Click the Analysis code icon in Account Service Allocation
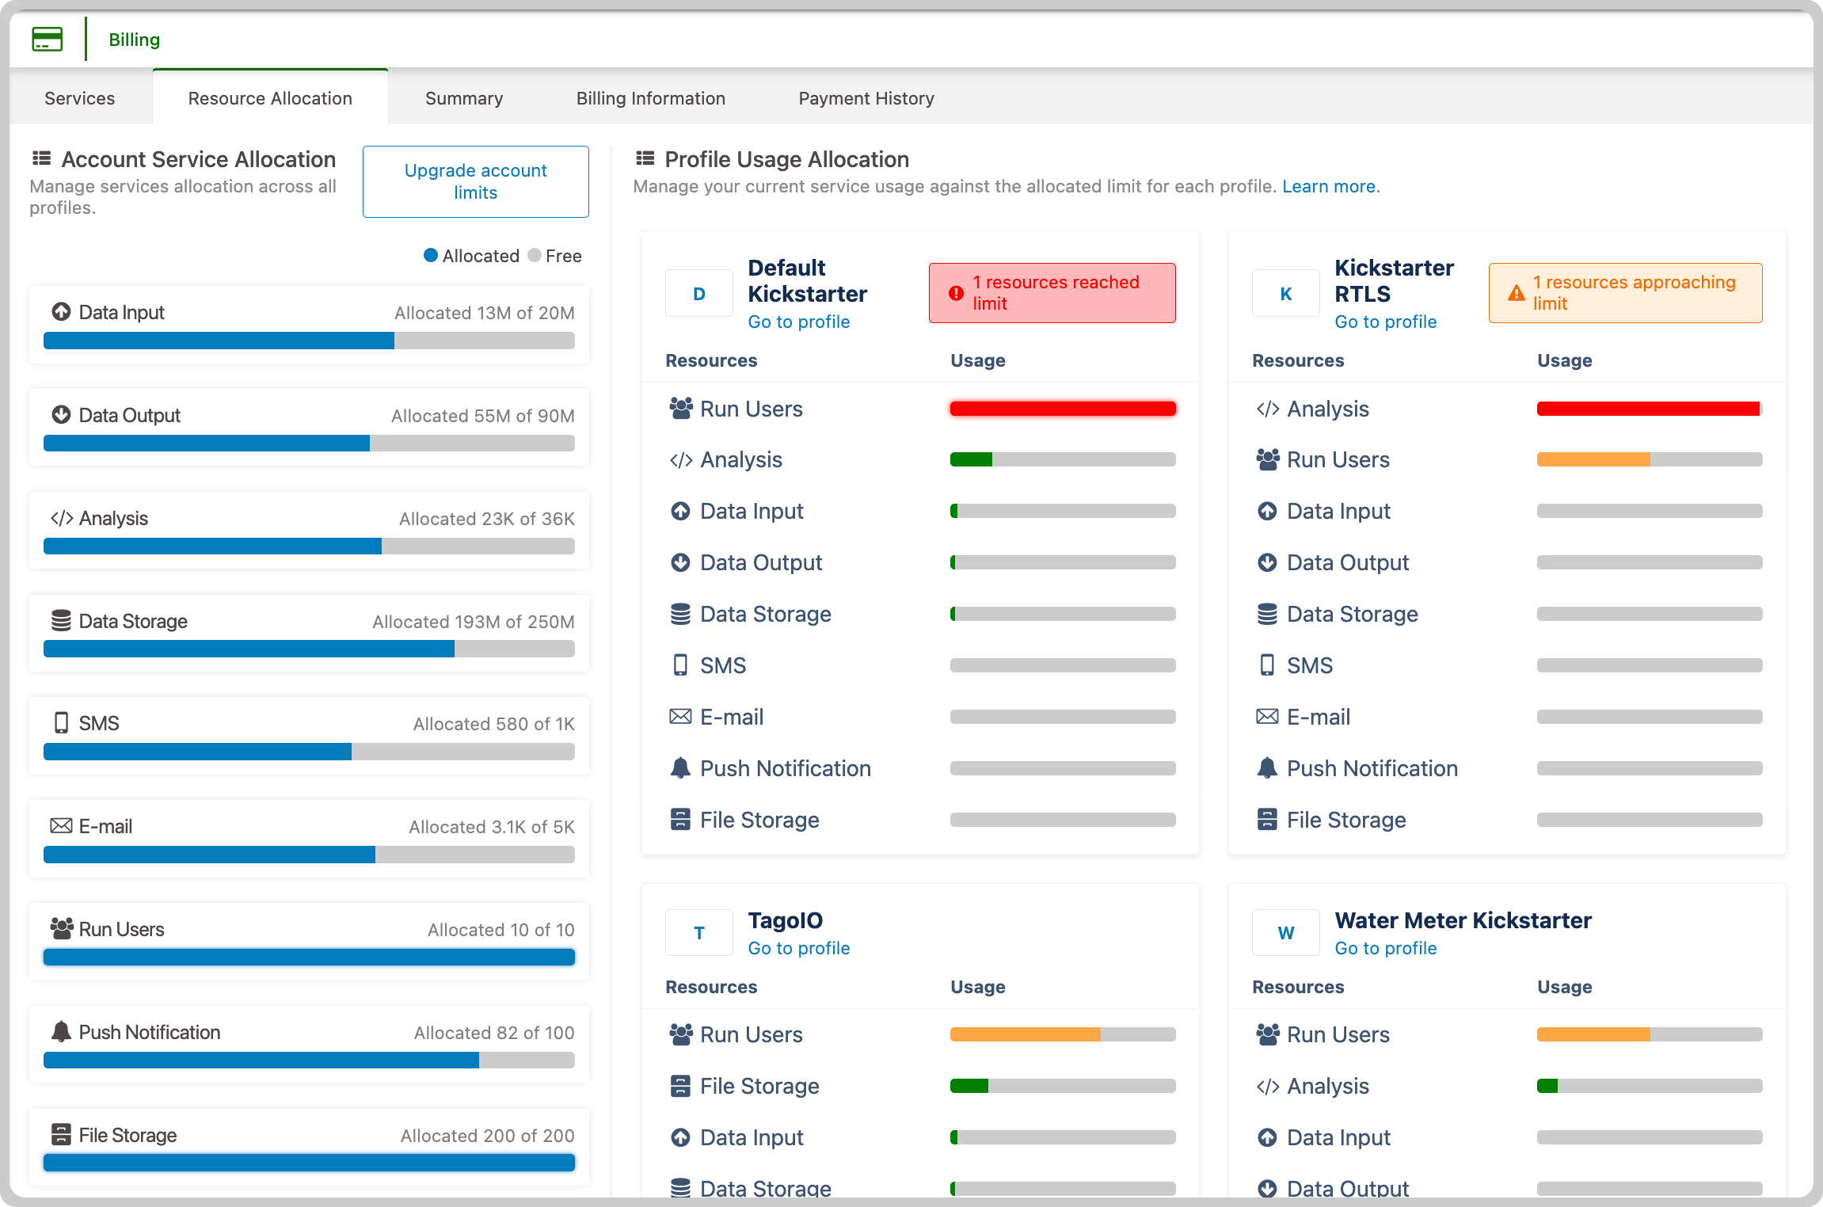Viewport: 1823px width, 1207px height. click(x=62, y=518)
